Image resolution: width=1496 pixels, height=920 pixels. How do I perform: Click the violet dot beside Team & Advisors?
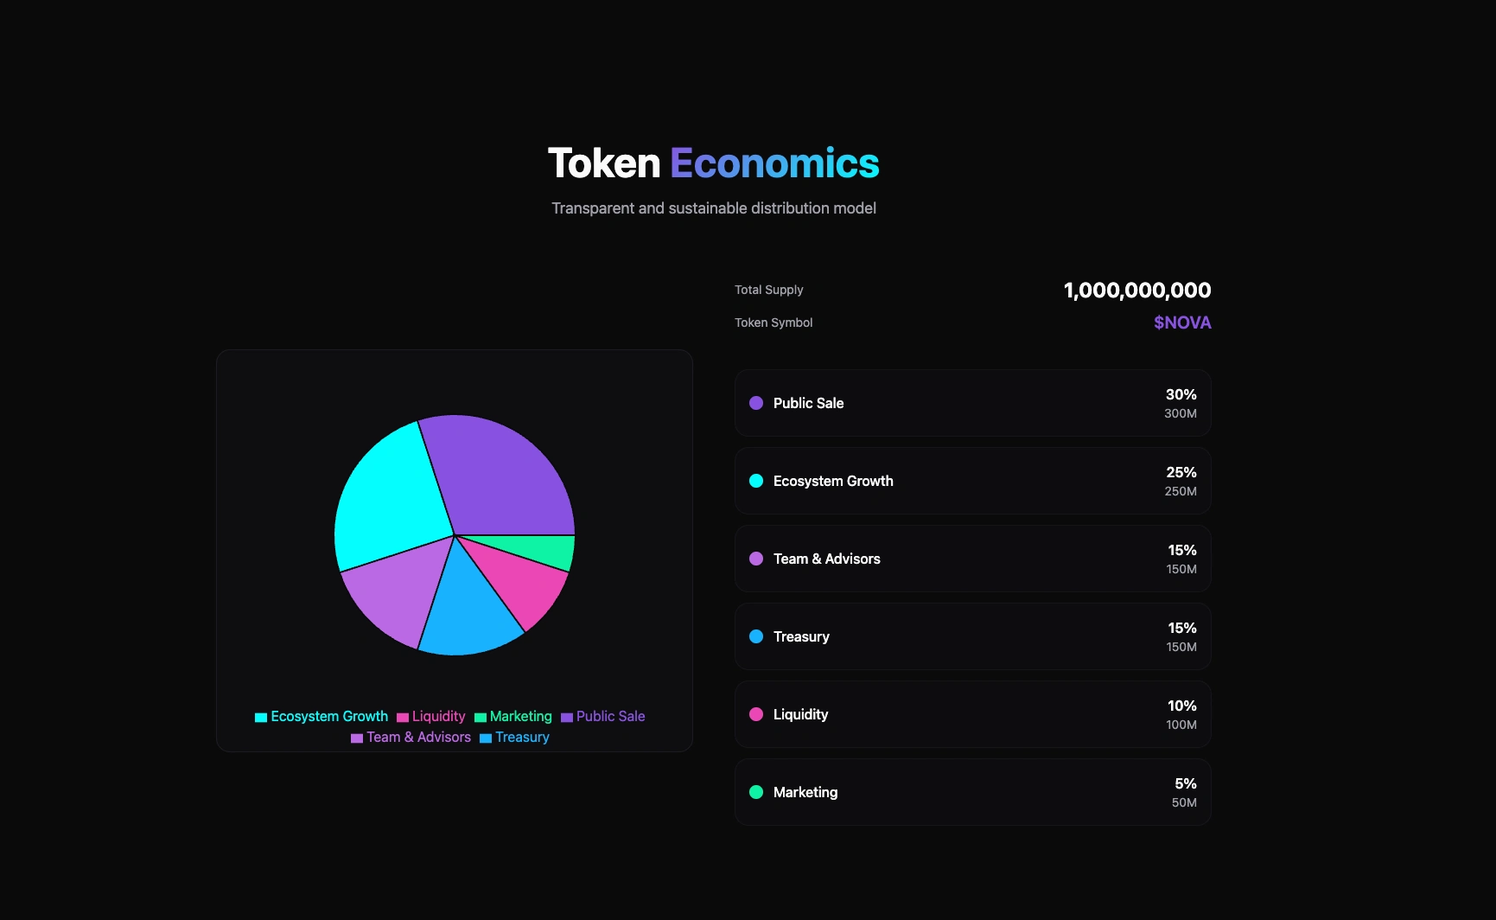(x=756, y=559)
